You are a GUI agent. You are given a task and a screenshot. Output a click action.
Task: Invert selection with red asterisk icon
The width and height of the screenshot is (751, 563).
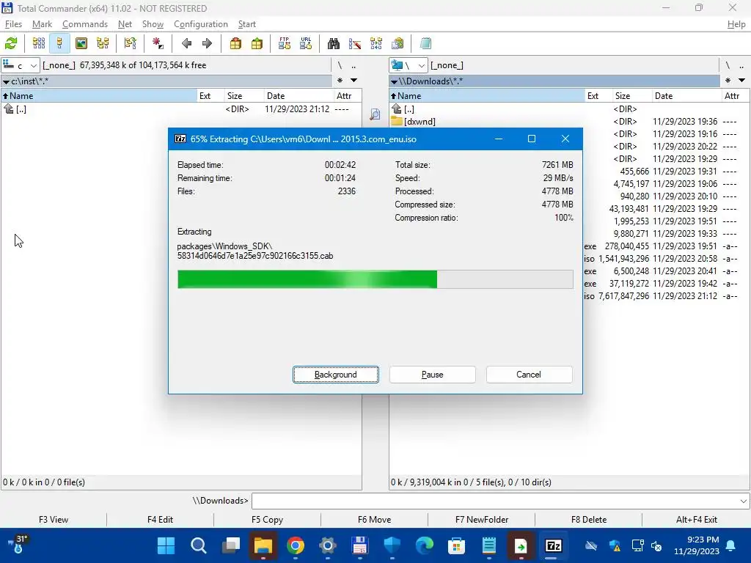click(158, 43)
